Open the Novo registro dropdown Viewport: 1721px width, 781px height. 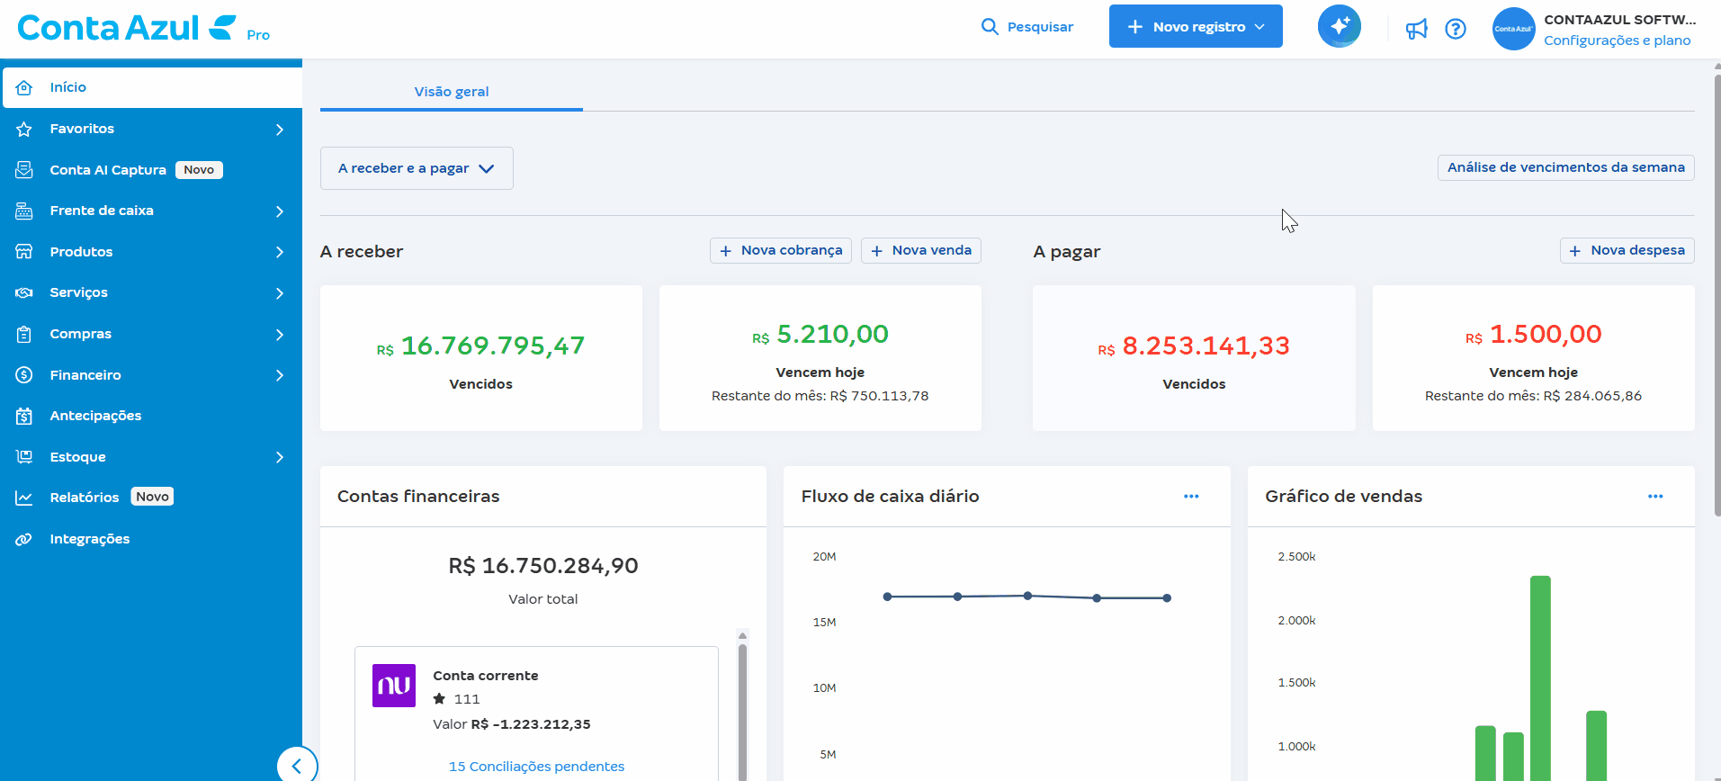(x=1195, y=27)
